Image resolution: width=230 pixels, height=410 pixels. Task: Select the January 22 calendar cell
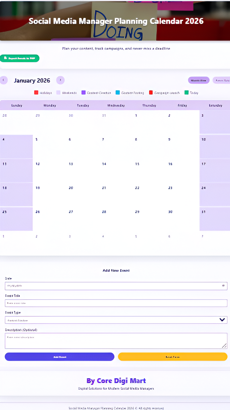point(149,195)
